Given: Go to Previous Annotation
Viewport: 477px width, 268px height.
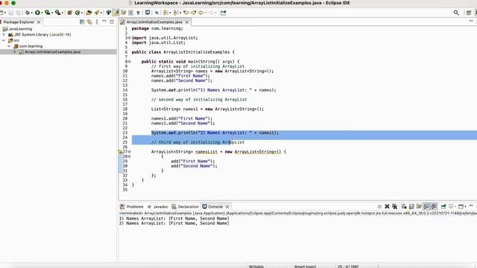Looking at the screenshot, I should coord(175,13).
